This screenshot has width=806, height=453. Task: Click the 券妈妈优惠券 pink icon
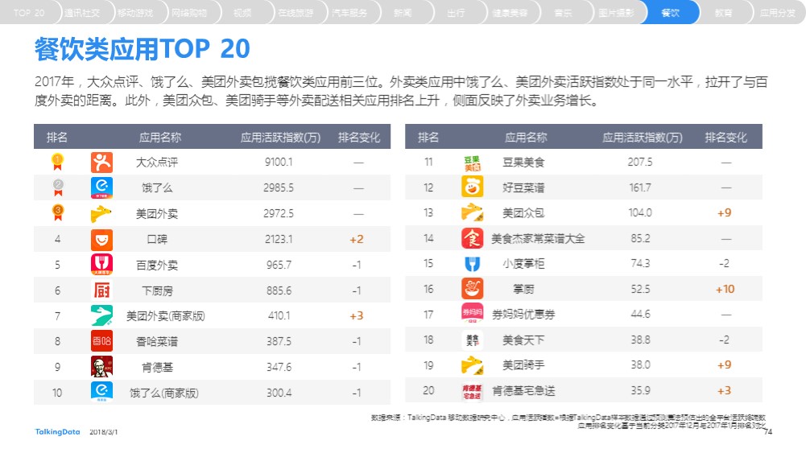coord(473,314)
